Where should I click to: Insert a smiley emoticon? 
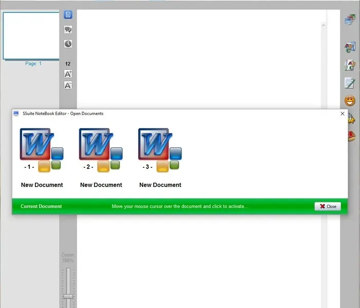click(350, 101)
